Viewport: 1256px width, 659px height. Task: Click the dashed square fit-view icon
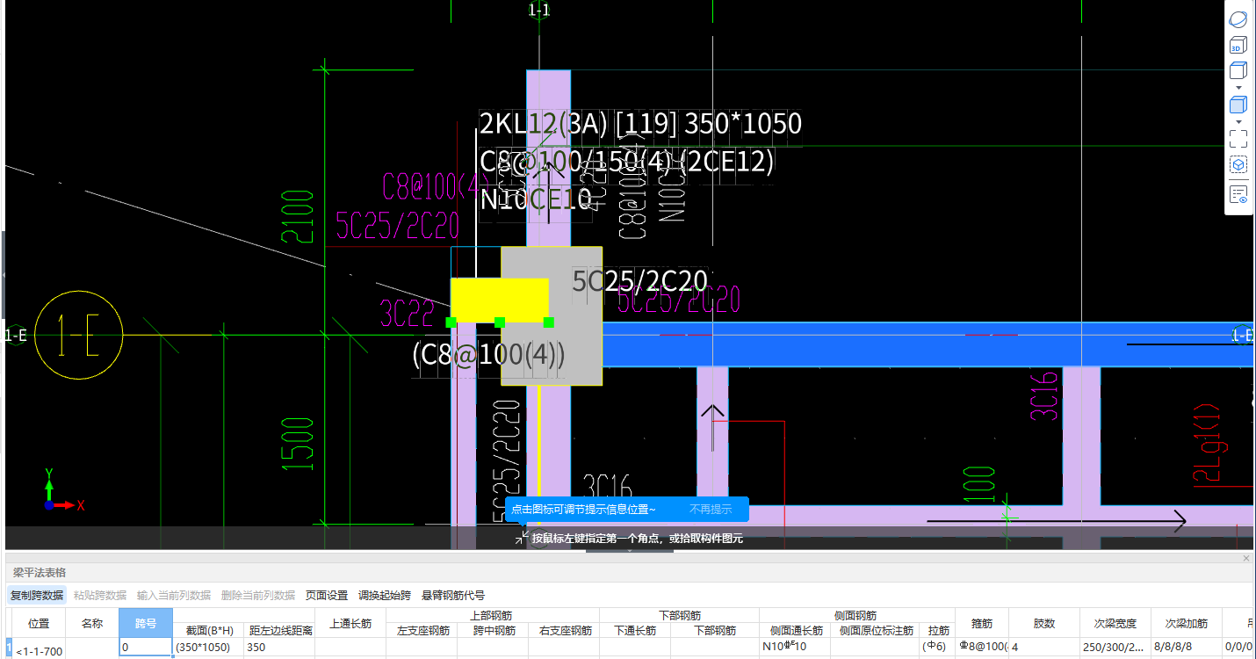pos(1238,139)
